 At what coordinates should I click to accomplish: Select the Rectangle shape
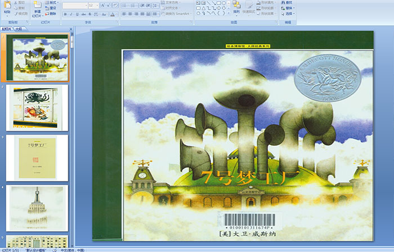pyautogui.click(x=219, y=3)
